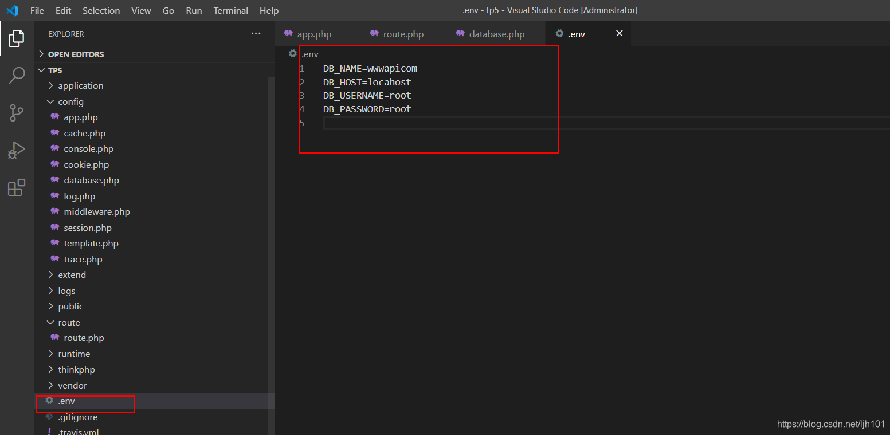Image resolution: width=890 pixels, height=435 pixels.
Task: Close the .env editor tab
Action: tap(619, 34)
